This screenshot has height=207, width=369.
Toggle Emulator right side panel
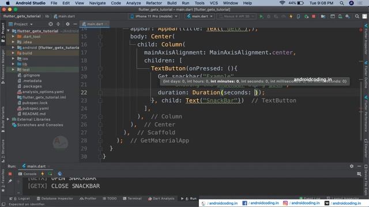[366, 148]
